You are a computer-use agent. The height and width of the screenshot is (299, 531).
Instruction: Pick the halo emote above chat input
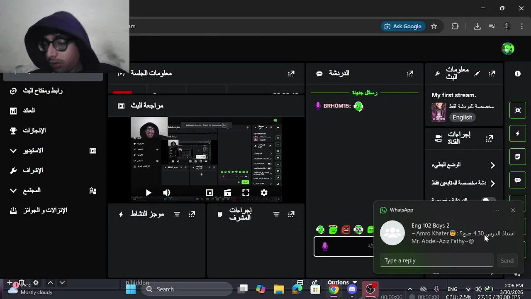click(x=333, y=230)
